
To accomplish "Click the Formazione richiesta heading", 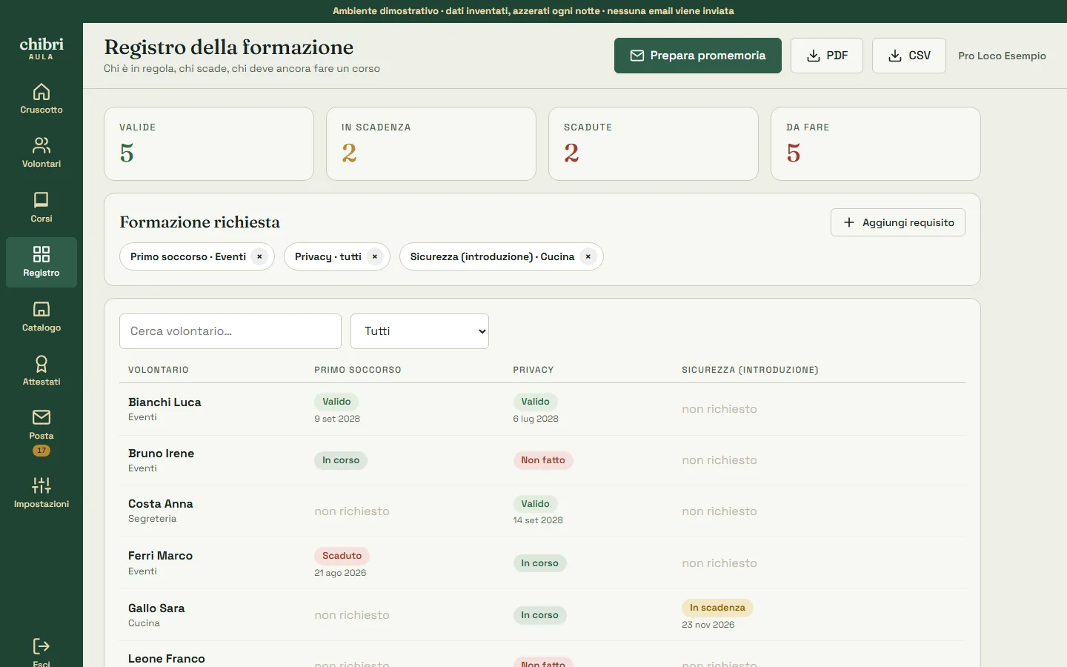I will pyautogui.click(x=200, y=222).
